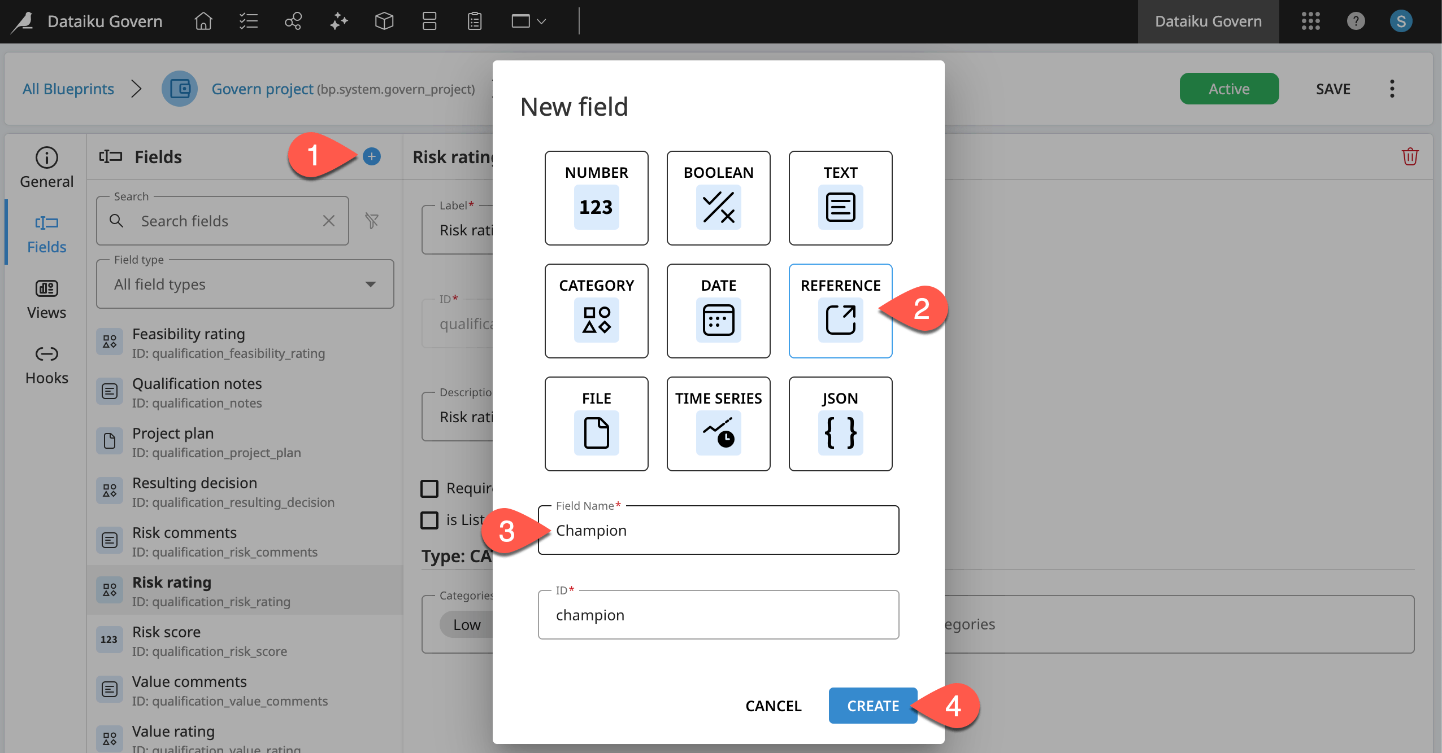Select the Time Series field type tile
The width and height of the screenshot is (1442, 753).
pos(718,423)
